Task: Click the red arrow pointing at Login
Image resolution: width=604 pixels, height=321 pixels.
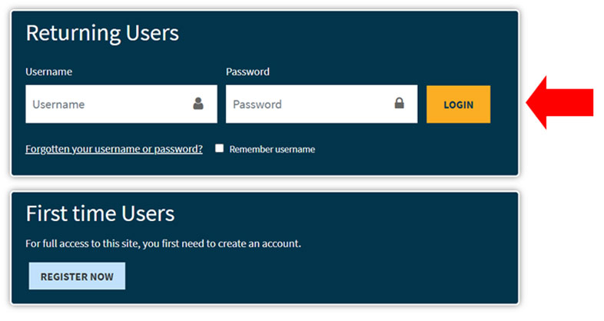Action: tap(559, 102)
